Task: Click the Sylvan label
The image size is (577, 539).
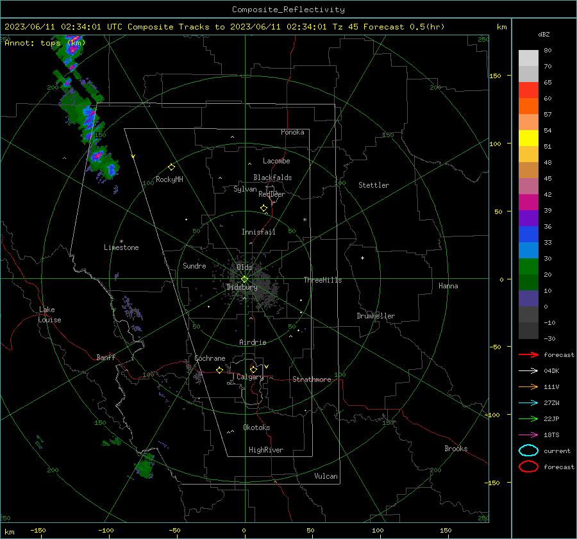Action: click(245, 189)
